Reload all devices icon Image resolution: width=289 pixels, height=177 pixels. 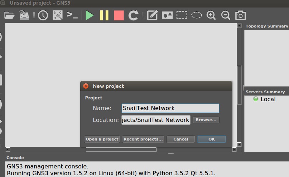(134, 15)
